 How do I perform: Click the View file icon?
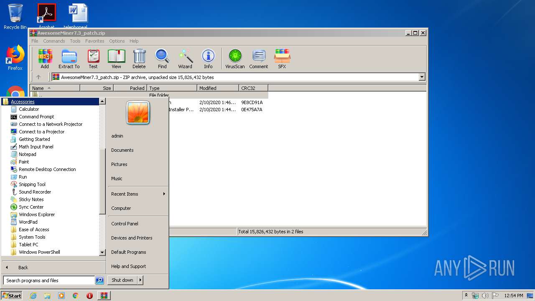pos(116,59)
